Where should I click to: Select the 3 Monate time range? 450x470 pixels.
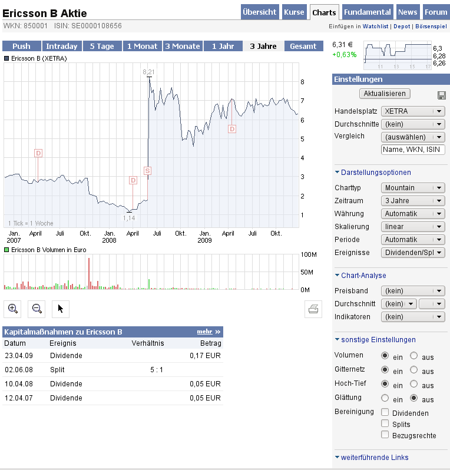click(183, 46)
